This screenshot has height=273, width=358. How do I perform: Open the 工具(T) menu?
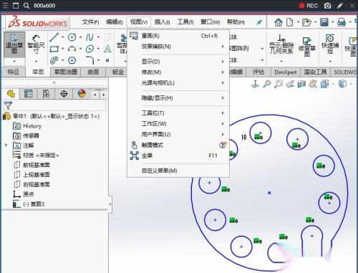click(185, 22)
